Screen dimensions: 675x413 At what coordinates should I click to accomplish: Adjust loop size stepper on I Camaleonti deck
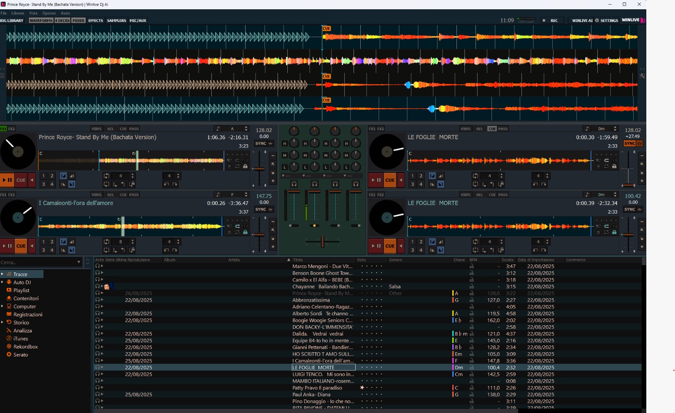click(132, 242)
